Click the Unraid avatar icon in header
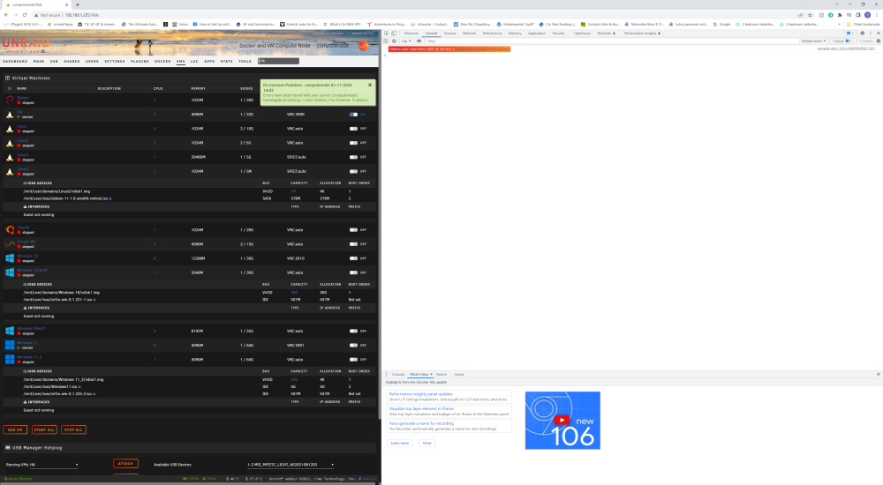The image size is (883, 485). [x=364, y=46]
